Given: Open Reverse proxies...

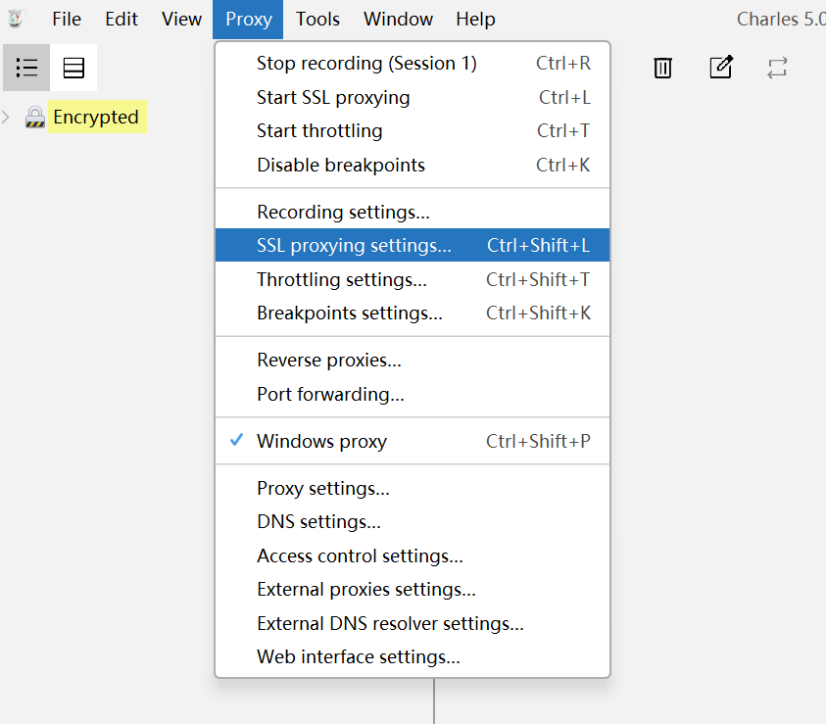Looking at the screenshot, I should pos(413,361).
